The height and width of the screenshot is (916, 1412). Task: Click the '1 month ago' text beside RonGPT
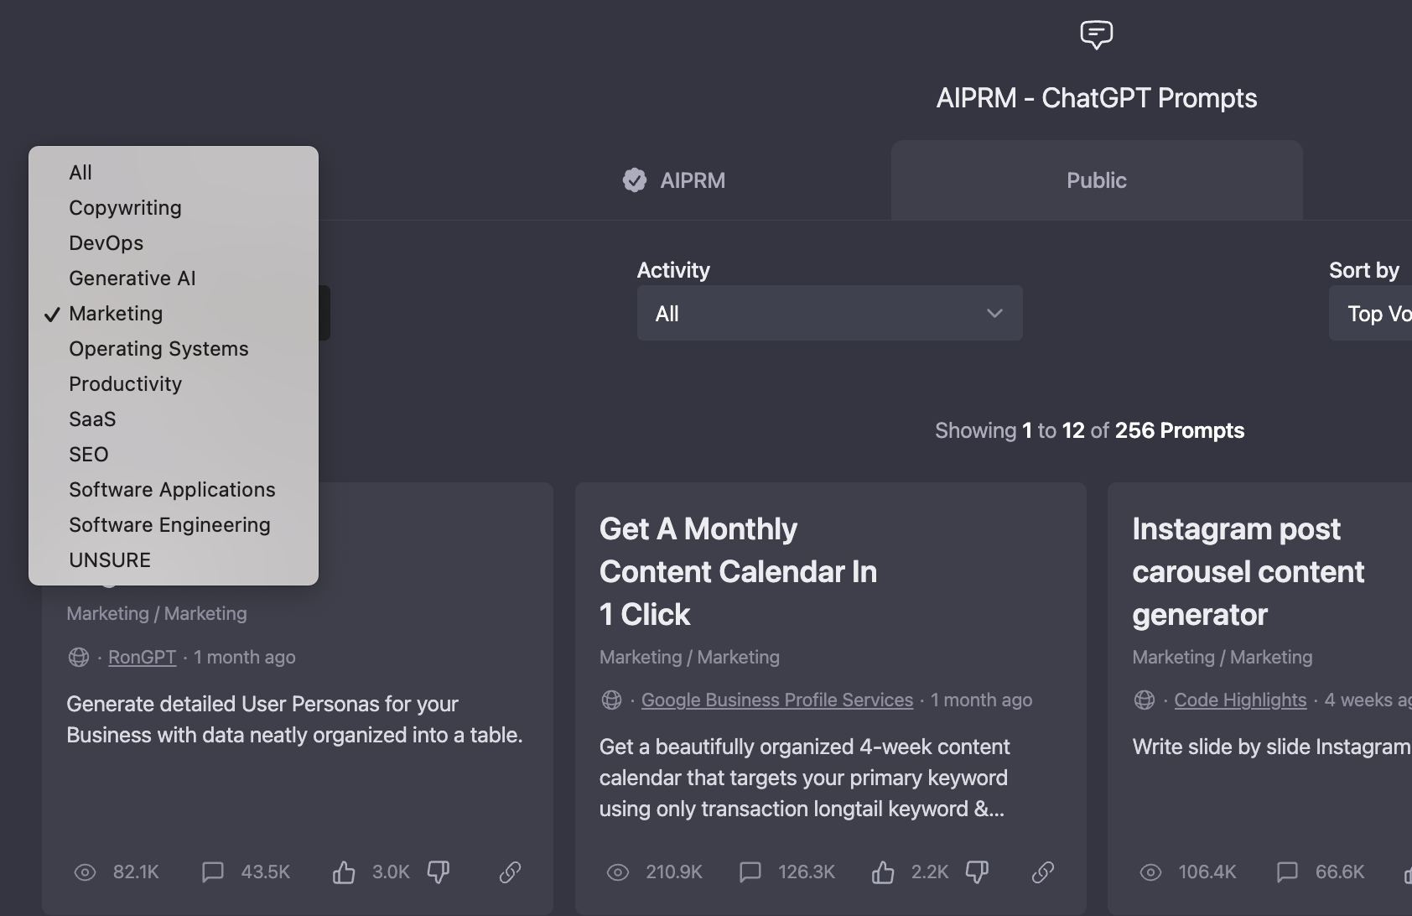pyautogui.click(x=245, y=657)
